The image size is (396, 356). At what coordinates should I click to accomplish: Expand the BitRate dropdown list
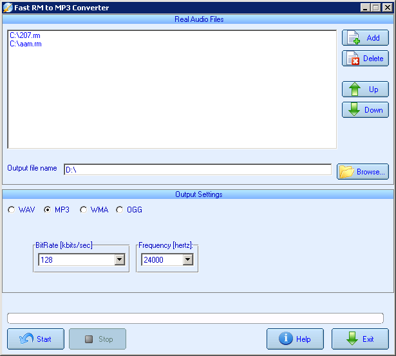tap(119, 260)
